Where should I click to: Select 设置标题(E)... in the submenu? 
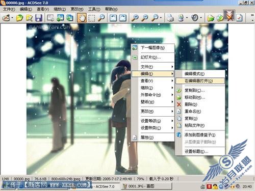tap(200, 151)
